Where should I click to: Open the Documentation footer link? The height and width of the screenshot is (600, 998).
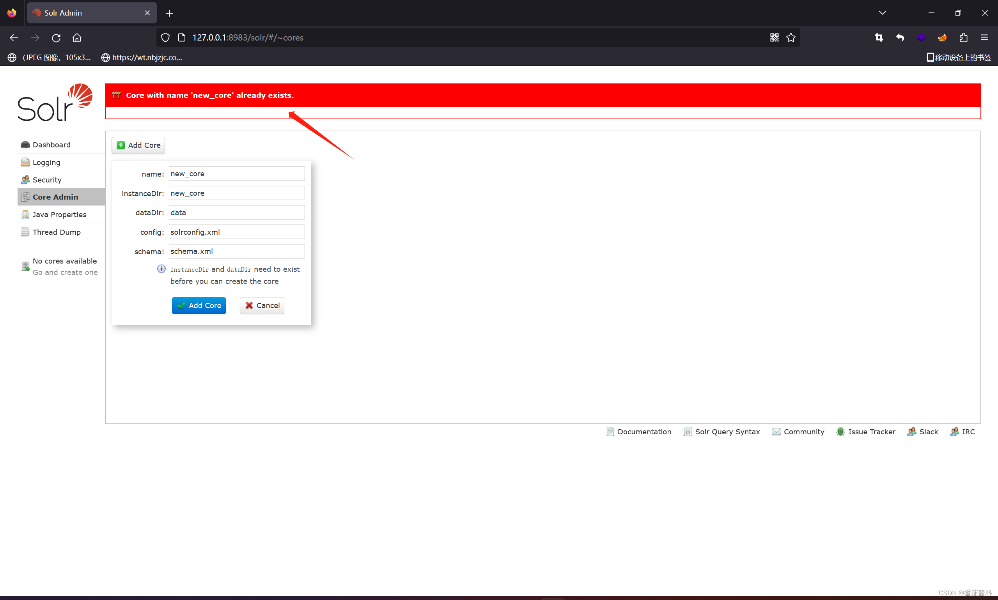[644, 432]
